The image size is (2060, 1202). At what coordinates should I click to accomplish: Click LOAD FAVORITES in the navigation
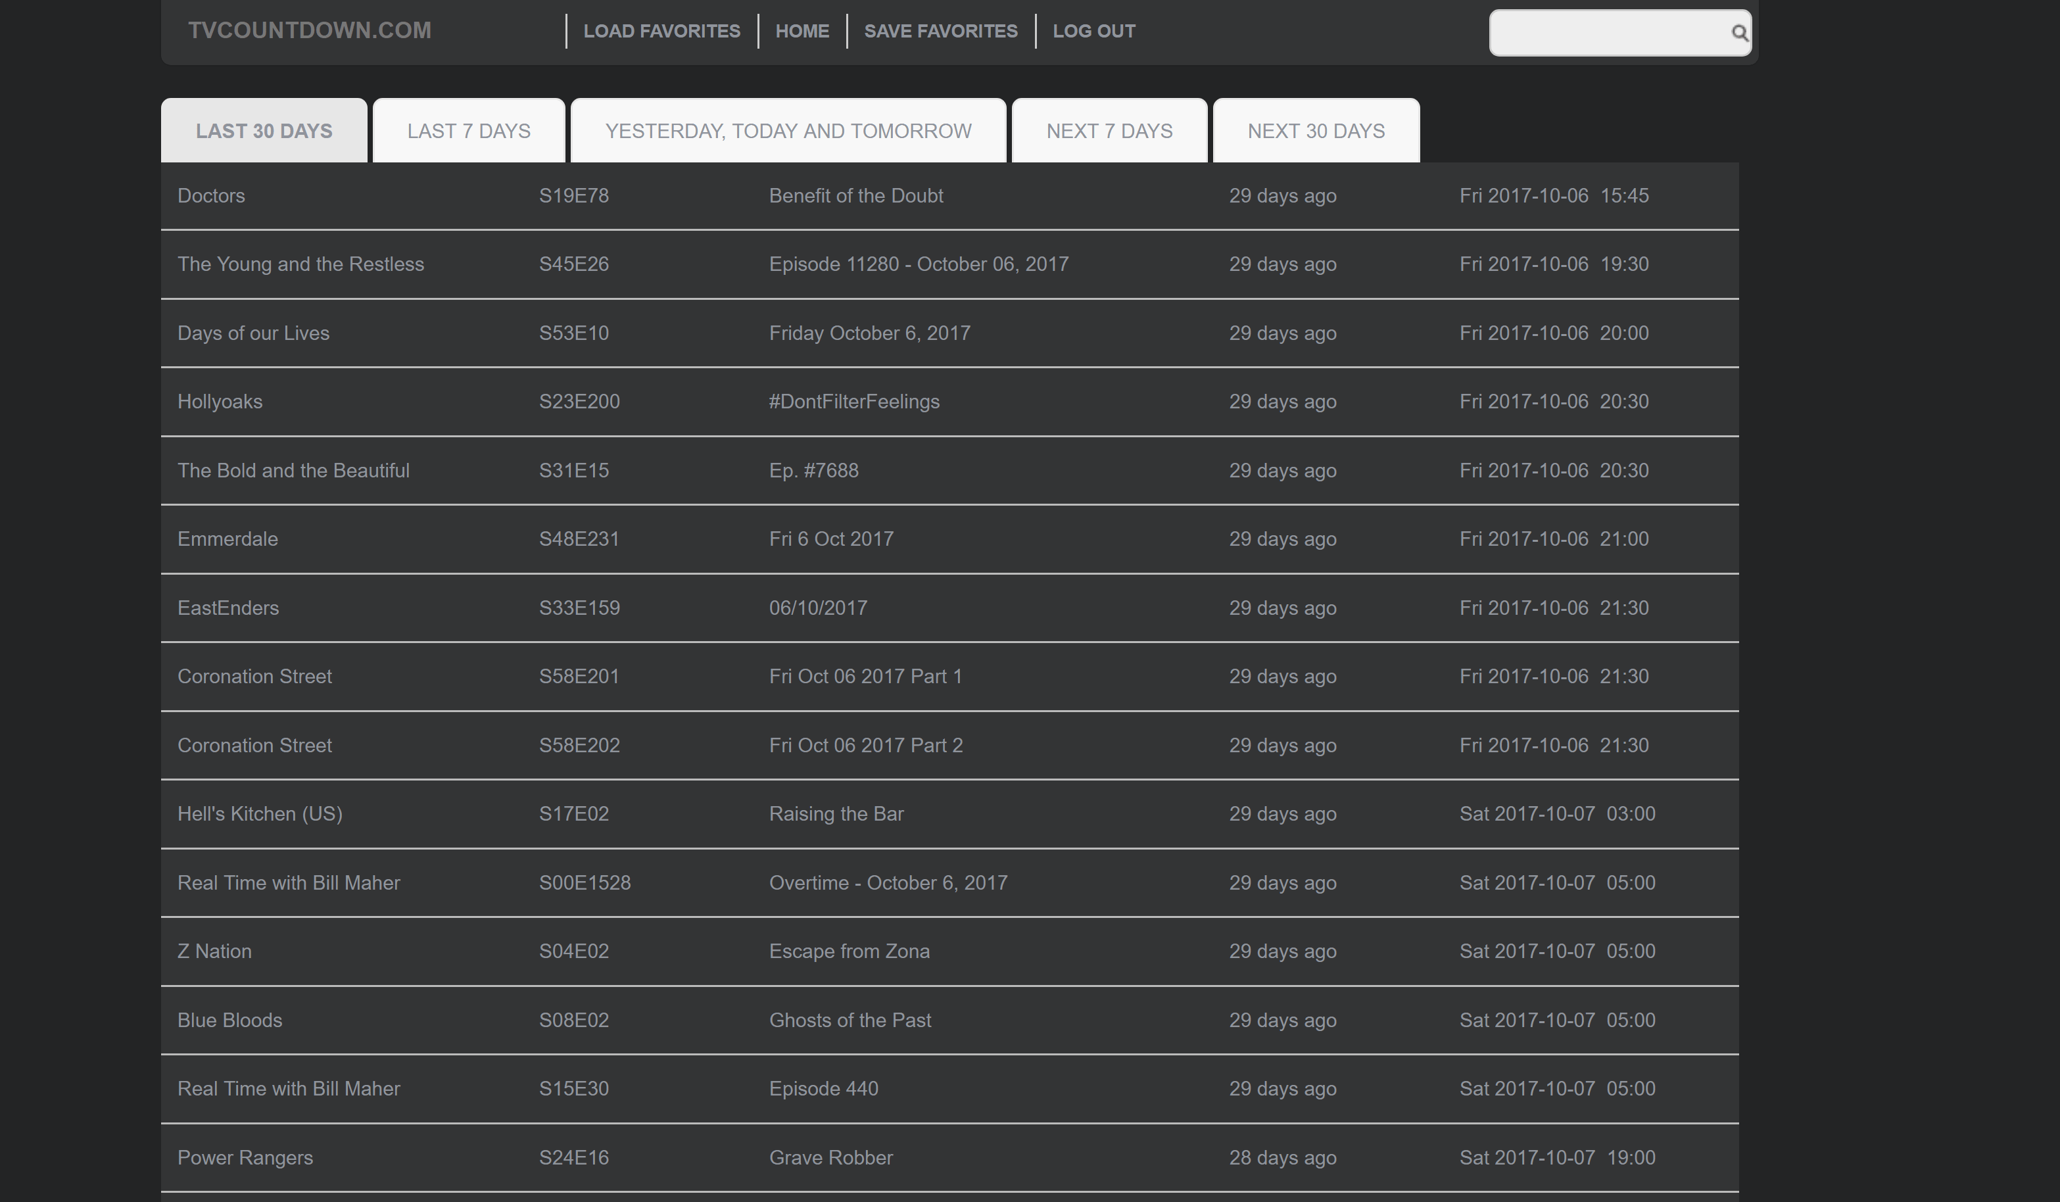point(661,31)
